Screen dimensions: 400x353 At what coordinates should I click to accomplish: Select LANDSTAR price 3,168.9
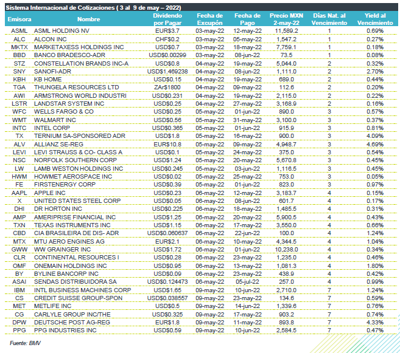pos(286,104)
